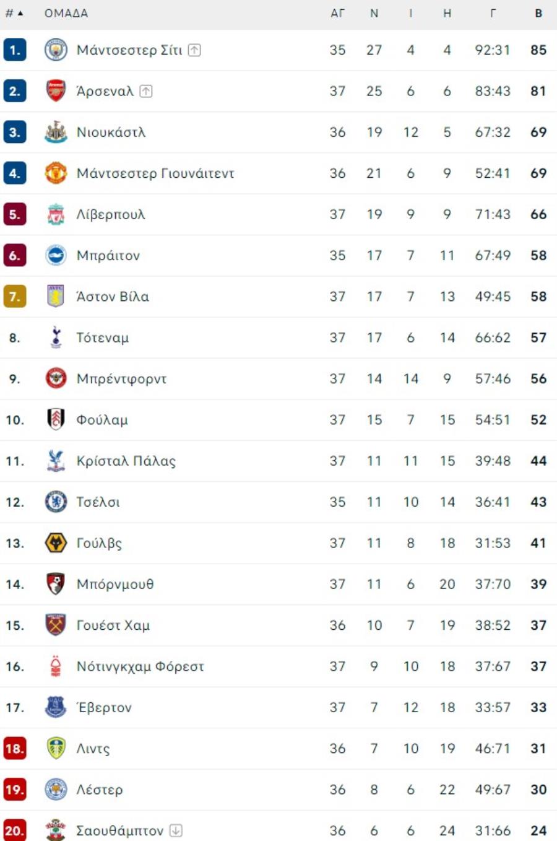Click the Liverpool club crest icon
The height and width of the screenshot is (841, 557).
(x=56, y=214)
